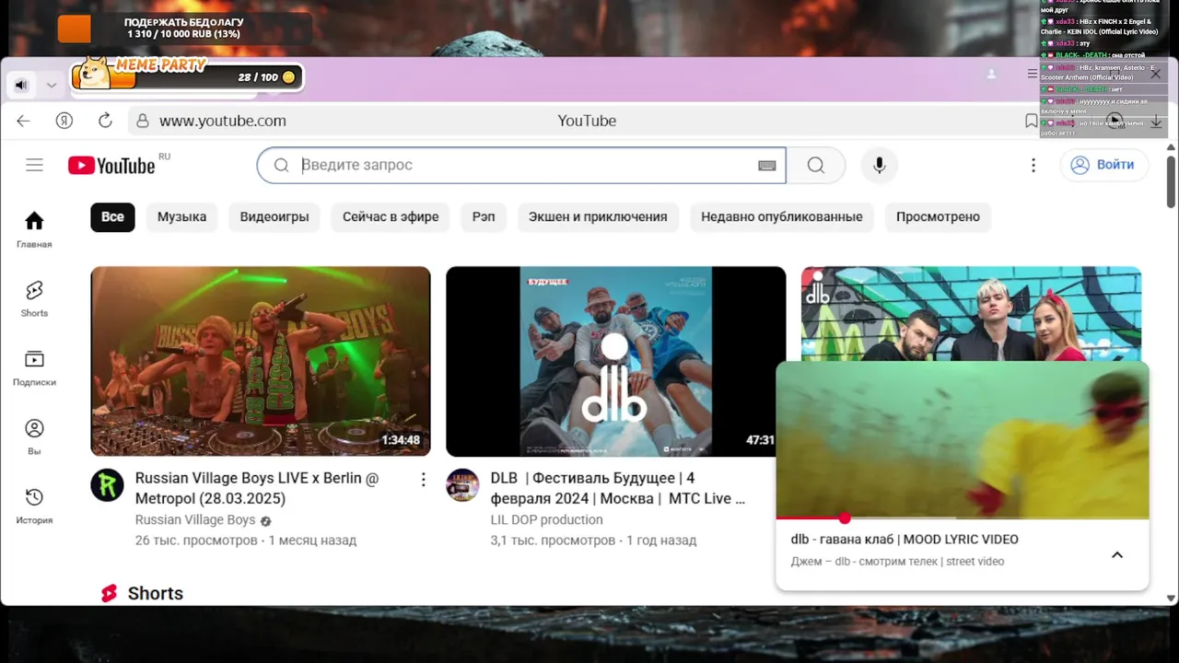Open the Вы sidebar item
Image resolution: width=1179 pixels, height=663 pixels.
pos(34,436)
